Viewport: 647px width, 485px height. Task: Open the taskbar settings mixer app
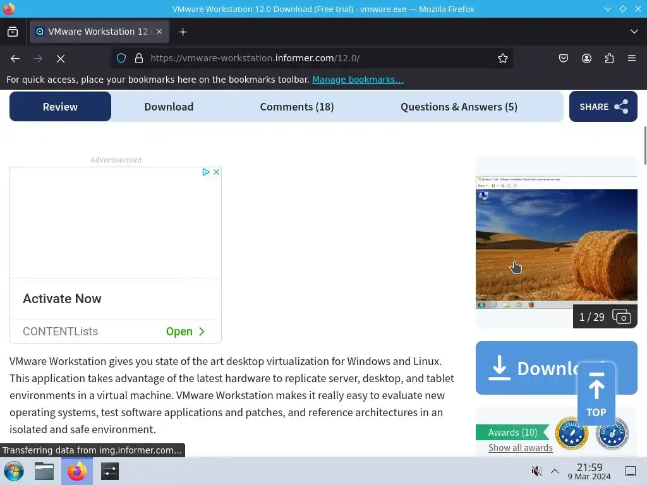click(x=110, y=471)
